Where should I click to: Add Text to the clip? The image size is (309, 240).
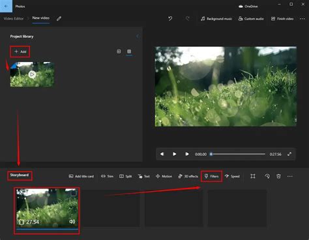(143, 176)
